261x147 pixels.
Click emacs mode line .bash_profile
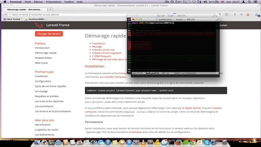(x=152, y=73)
